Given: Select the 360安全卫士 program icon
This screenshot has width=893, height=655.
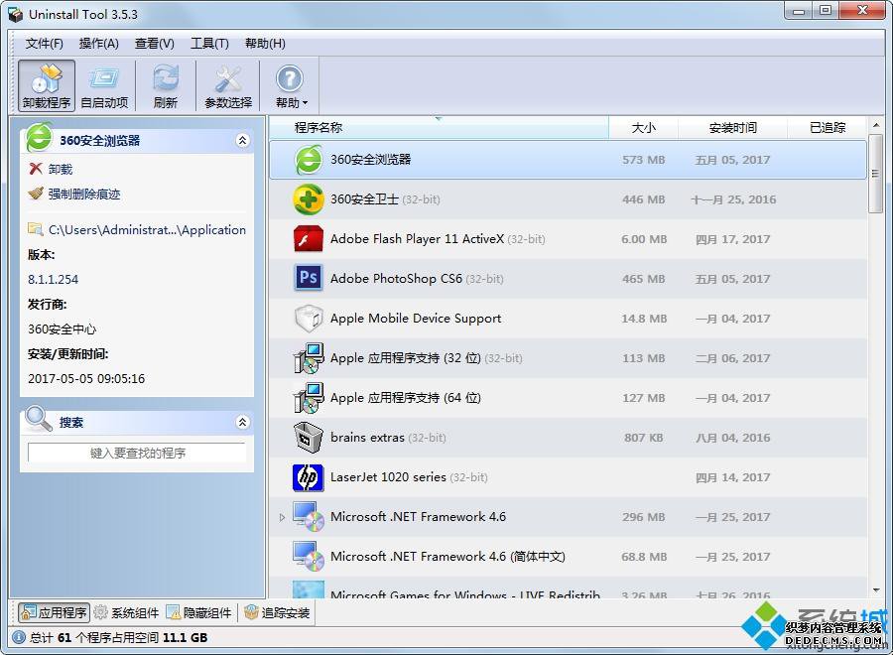Looking at the screenshot, I should pyautogui.click(x=309, y=199).
